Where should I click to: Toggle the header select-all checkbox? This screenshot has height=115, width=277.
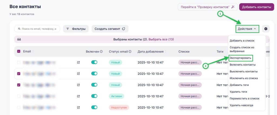tap(19, 51)
